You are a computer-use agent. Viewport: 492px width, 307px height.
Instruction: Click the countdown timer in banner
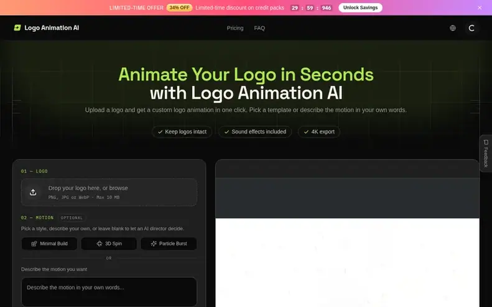coord(310,8)
